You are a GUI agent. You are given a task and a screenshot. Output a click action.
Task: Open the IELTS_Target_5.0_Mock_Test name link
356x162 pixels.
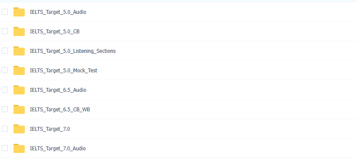[x=63, y=71]
